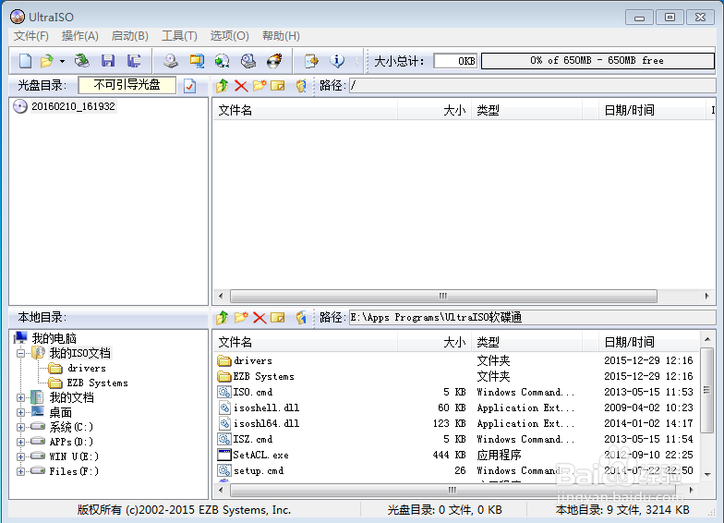
Task: Click the Open CD/DVD icon
Action: coord(81,61)
